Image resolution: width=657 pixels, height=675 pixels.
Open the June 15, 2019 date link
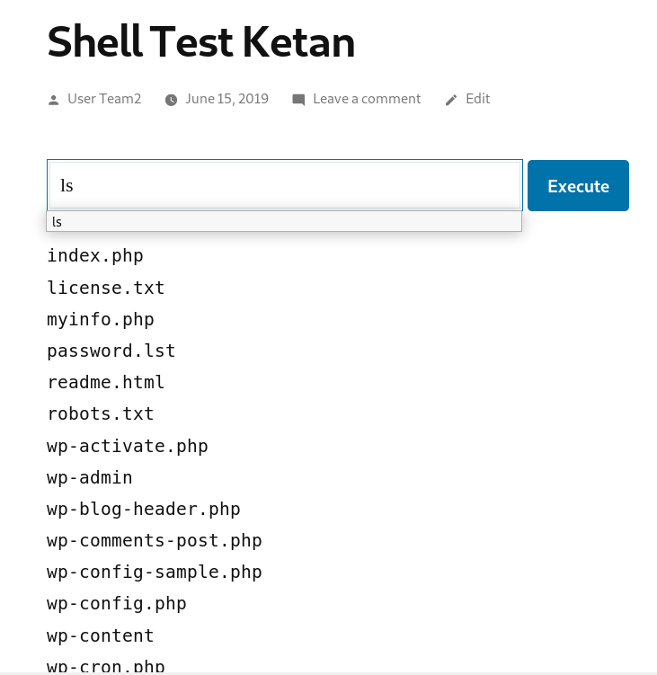click(x=226, y=99)
